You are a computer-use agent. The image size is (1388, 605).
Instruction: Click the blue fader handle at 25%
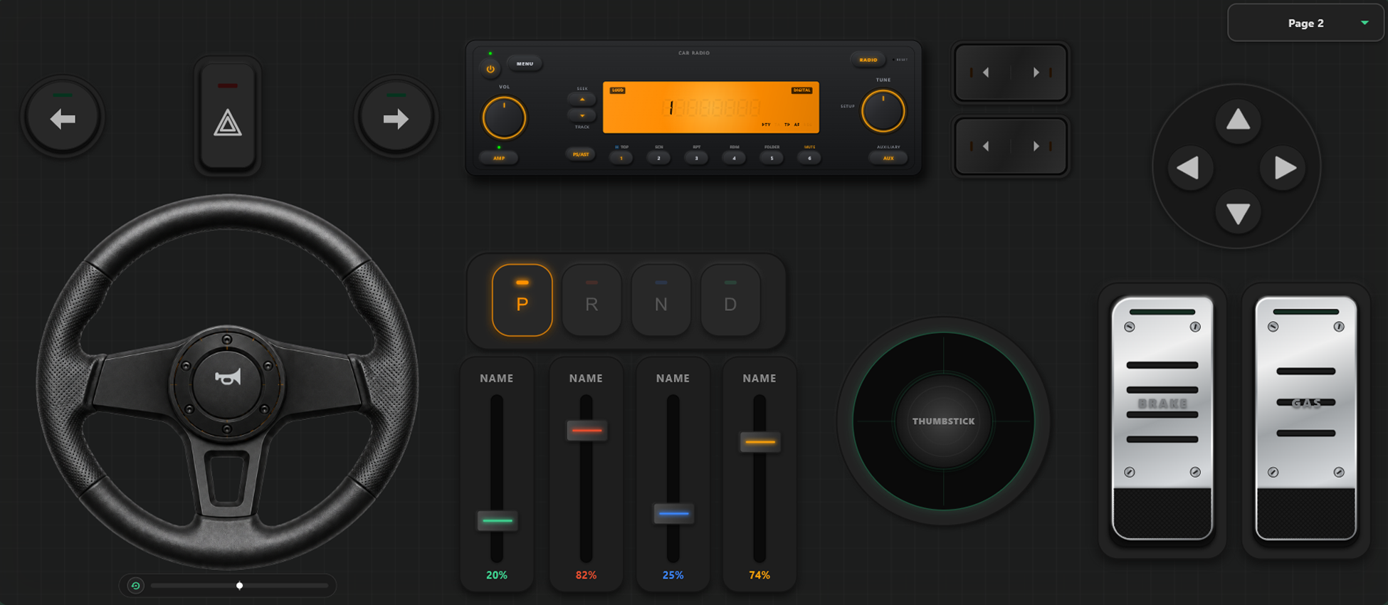673,513
